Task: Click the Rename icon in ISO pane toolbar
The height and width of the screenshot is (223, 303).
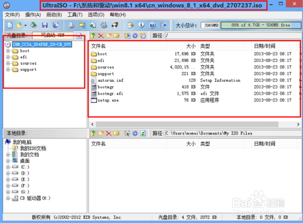Action: (116, 36)
